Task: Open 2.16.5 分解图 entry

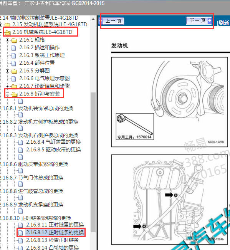Action: (35, 70)
